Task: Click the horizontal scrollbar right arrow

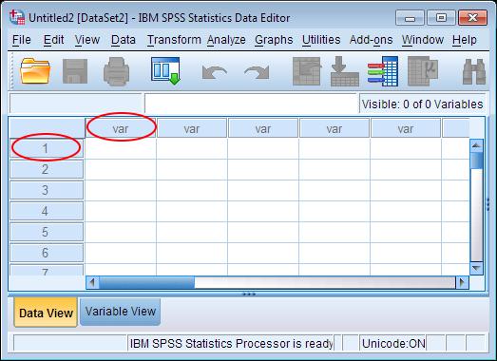Action: pos(462,282)
